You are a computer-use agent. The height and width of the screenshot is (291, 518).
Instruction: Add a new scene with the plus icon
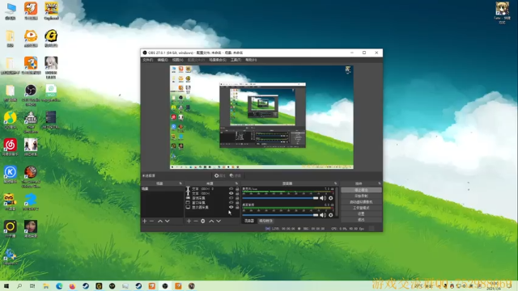(x=144, y=221)
